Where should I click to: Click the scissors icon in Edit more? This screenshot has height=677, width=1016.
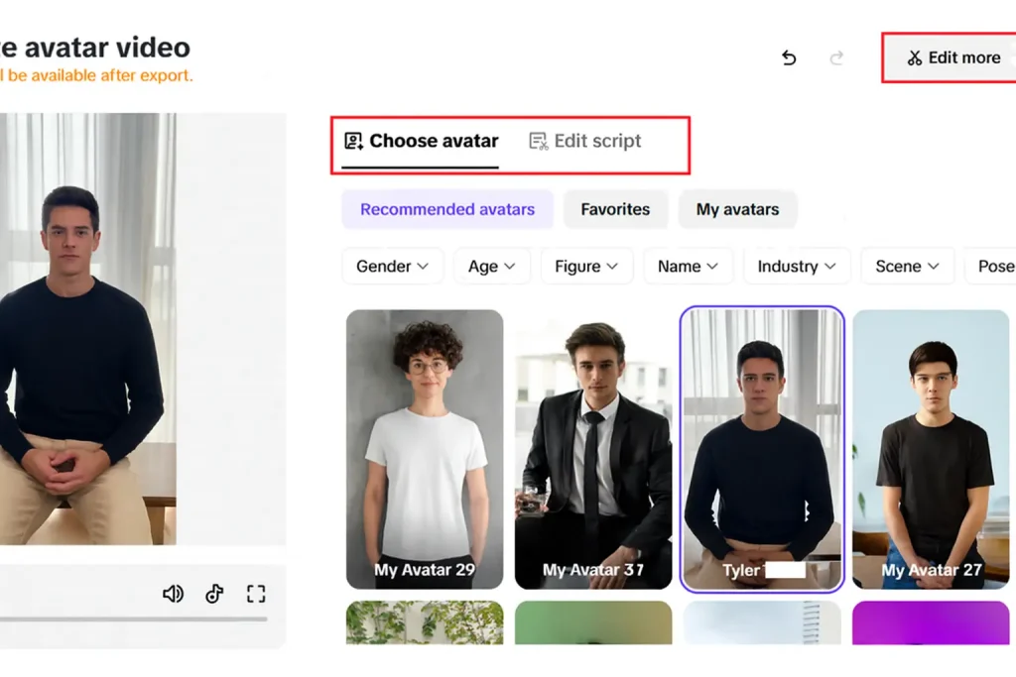(915, 58)
